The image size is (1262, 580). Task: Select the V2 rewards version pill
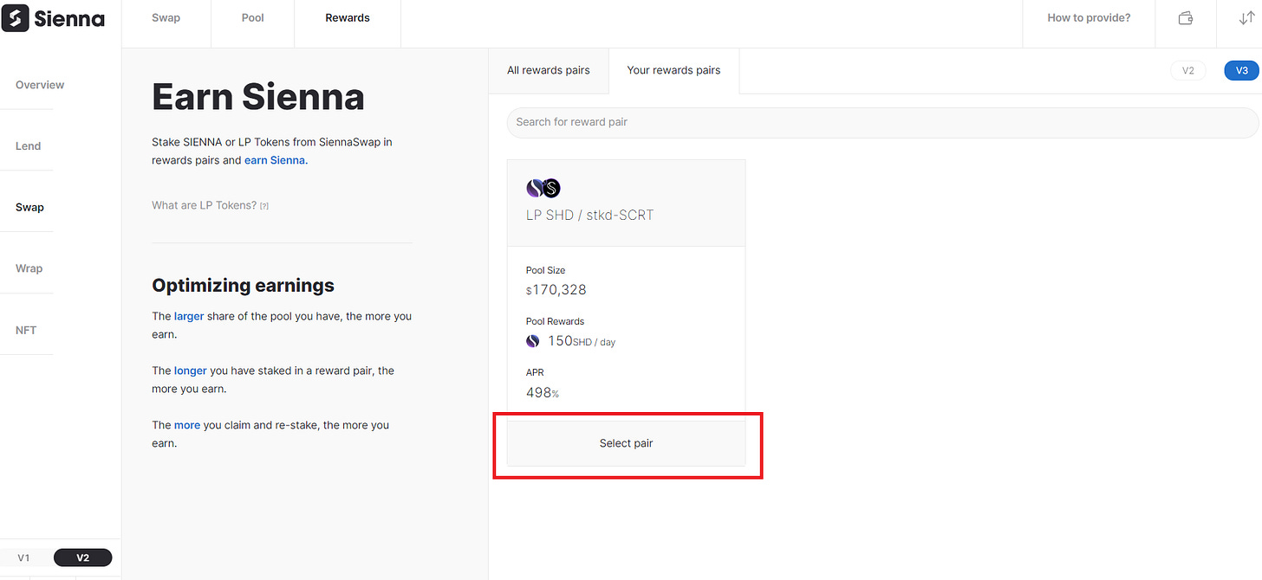[x=1188, y=71]
